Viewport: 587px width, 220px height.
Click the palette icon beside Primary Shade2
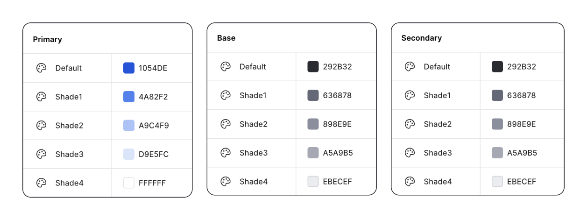[42, 126]
